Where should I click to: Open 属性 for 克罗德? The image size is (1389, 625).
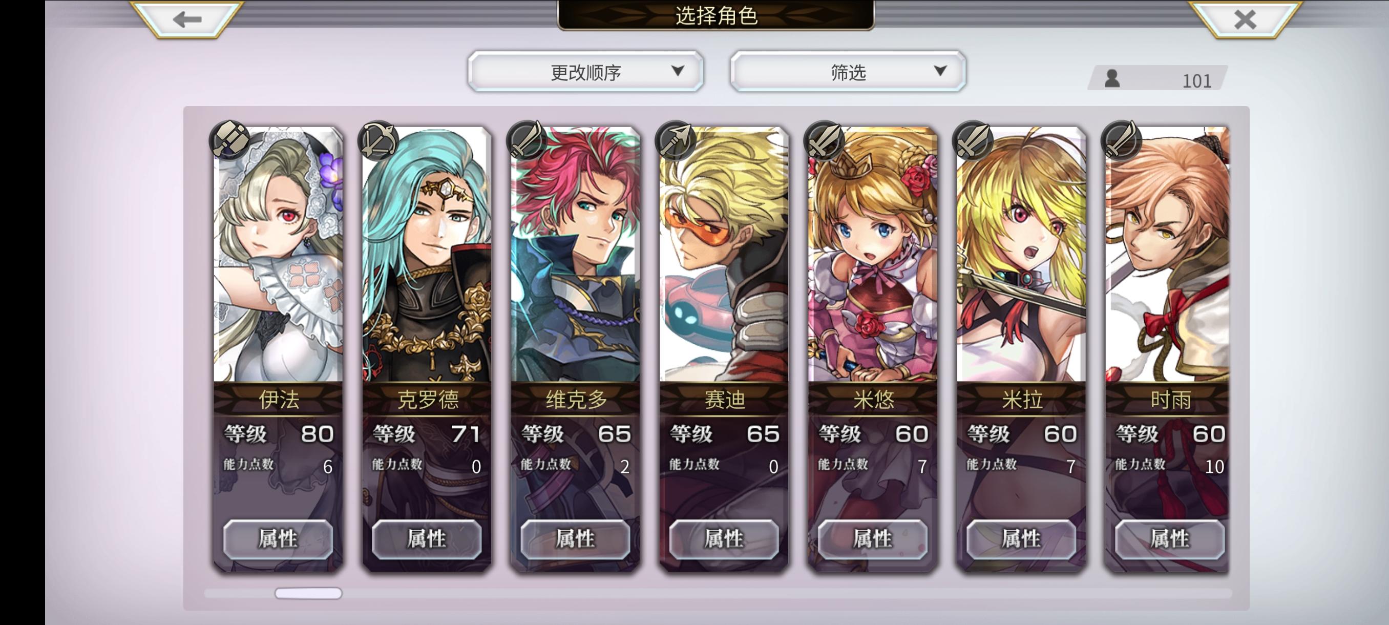427,539
